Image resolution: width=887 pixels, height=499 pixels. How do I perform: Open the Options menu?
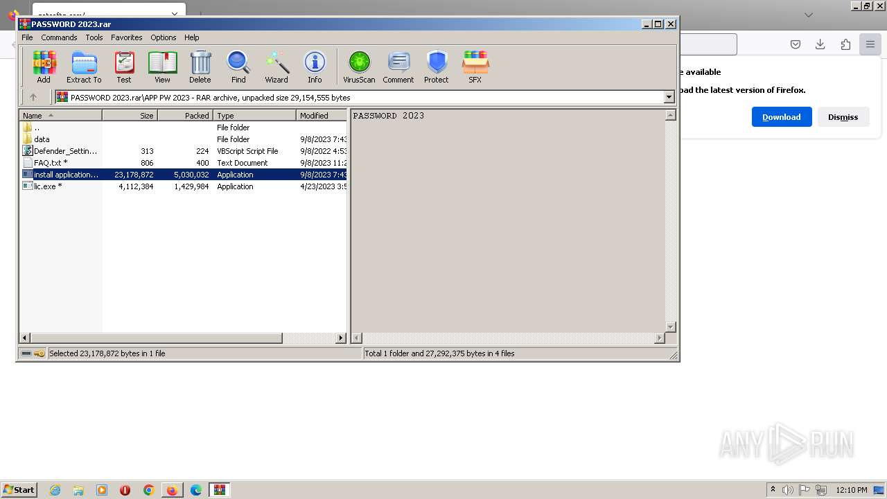coord(164,37)
